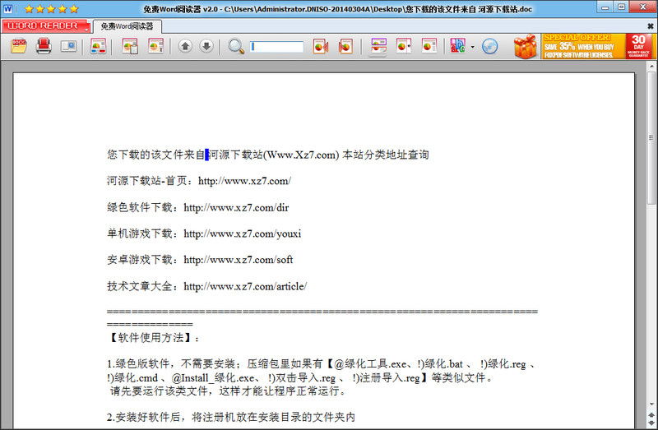Click the http://www.xz7.com/article/ link text
Viewport: 658px width, 430px height.
click(x=245, y=286)
